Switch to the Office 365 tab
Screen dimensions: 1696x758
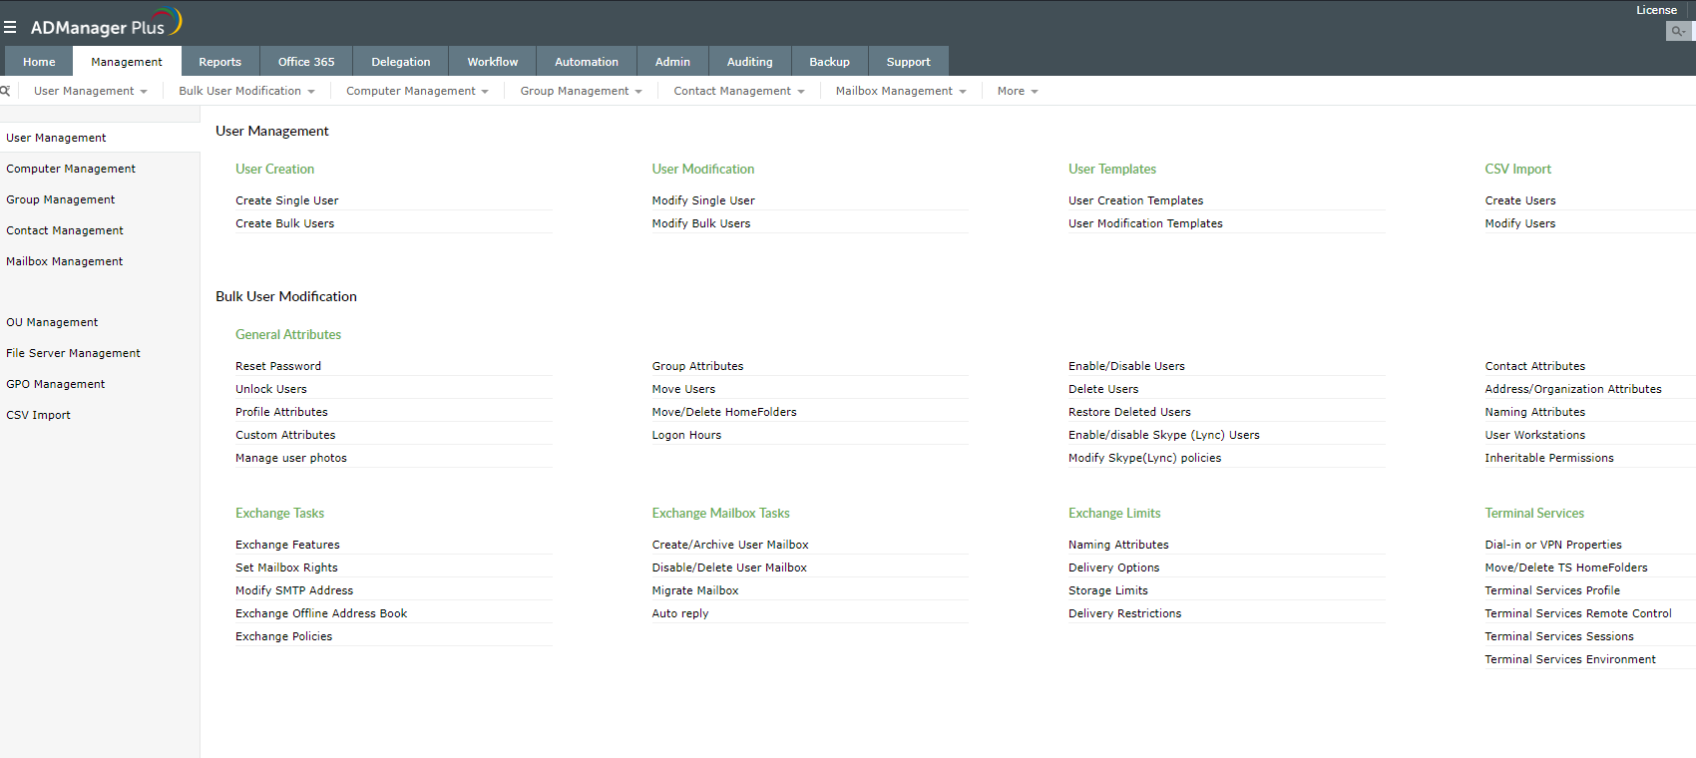click(x=306, y=62)
